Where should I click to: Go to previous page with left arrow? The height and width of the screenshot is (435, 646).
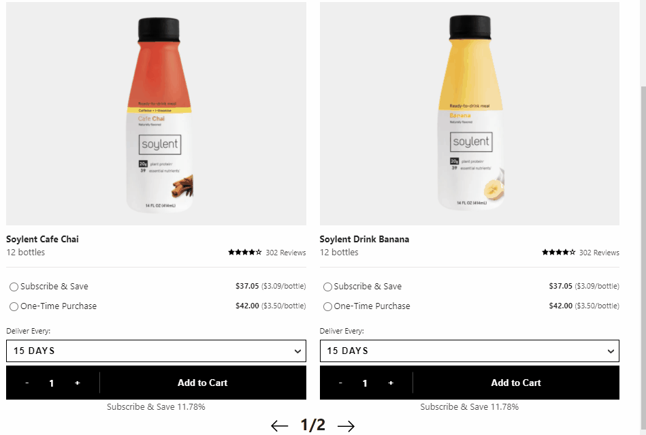(279, 426)
